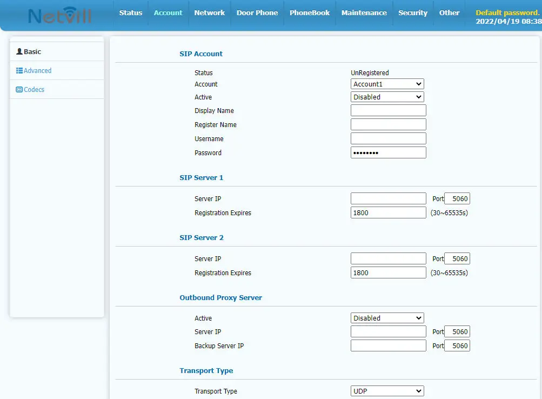Image resolution: width=542 pixels, height=399 pixels.
Task: Click the Outbound Proxy Server heading
Action: pos(220,298)
